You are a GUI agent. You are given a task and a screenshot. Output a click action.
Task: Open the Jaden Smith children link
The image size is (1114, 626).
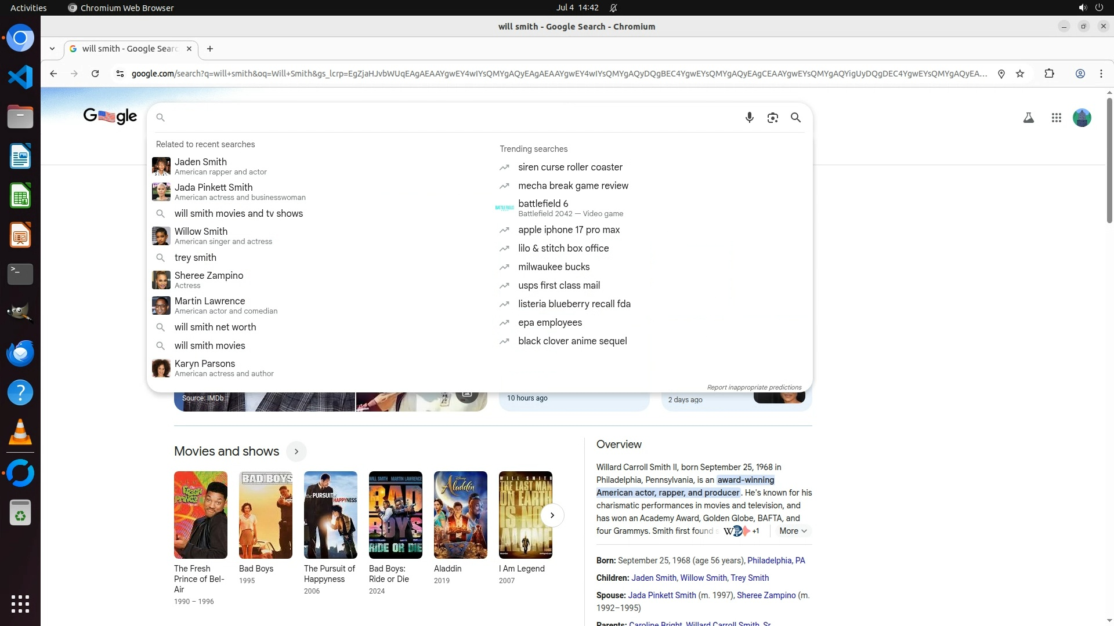653,578
